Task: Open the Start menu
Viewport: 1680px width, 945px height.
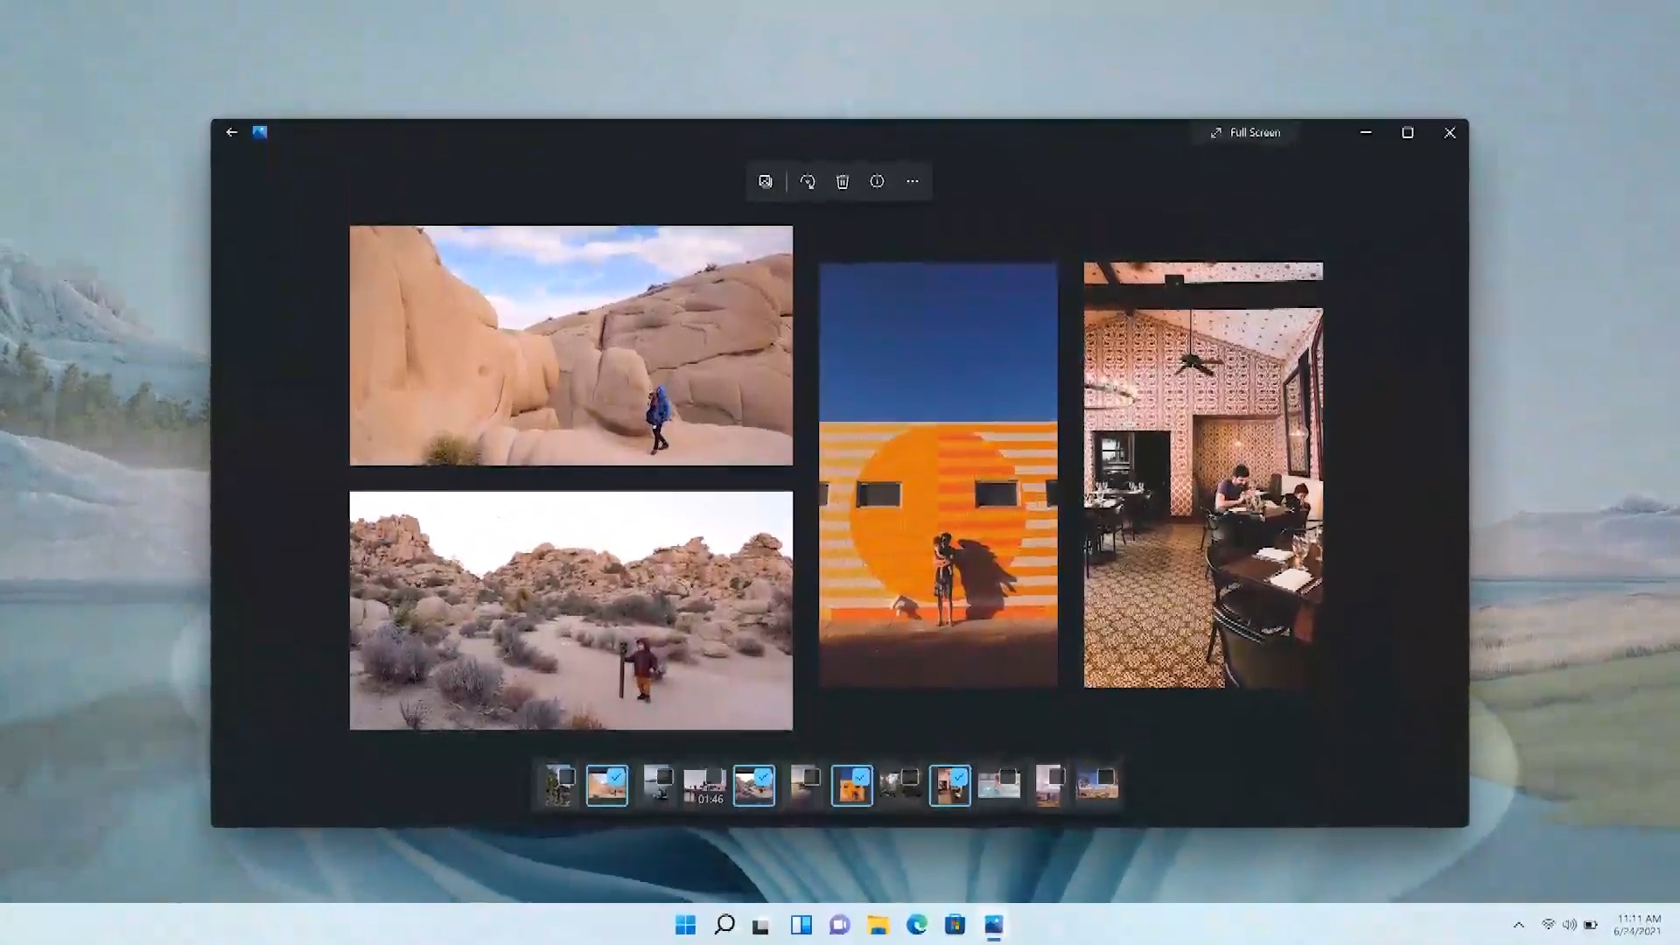Action: [685, 925]
